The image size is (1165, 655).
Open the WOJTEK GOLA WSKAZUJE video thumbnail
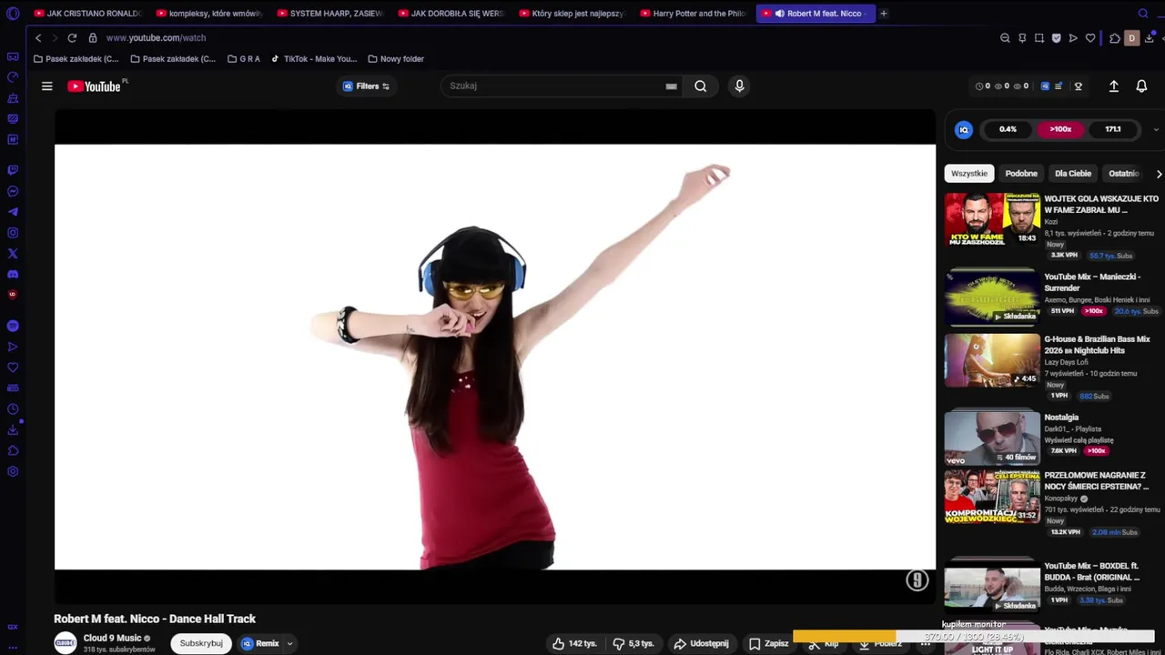point(992,219)
